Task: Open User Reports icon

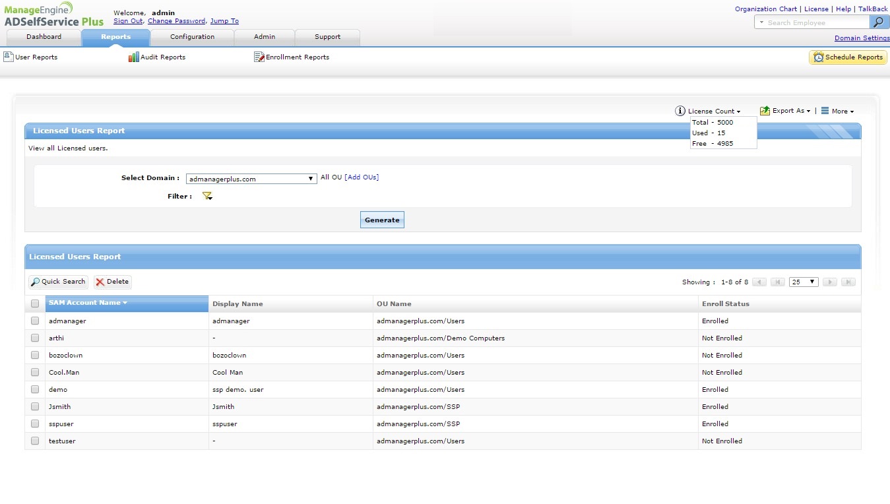Action: pyautogui.click(x=9, y=57)
